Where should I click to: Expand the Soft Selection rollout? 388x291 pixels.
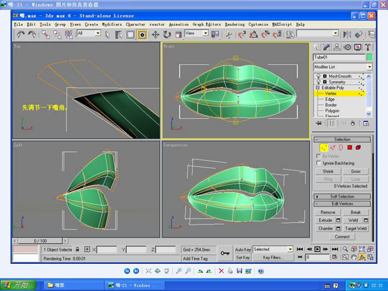342,196
